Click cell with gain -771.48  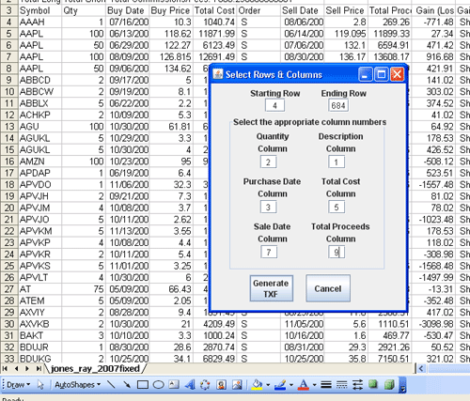tap(433, 23)
